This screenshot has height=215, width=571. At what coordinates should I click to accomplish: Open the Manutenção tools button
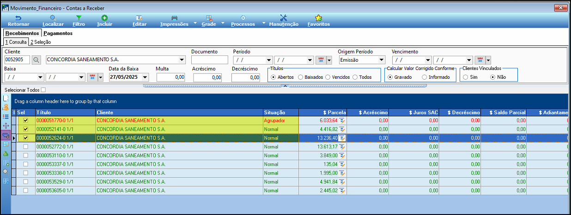click(284, 21)
